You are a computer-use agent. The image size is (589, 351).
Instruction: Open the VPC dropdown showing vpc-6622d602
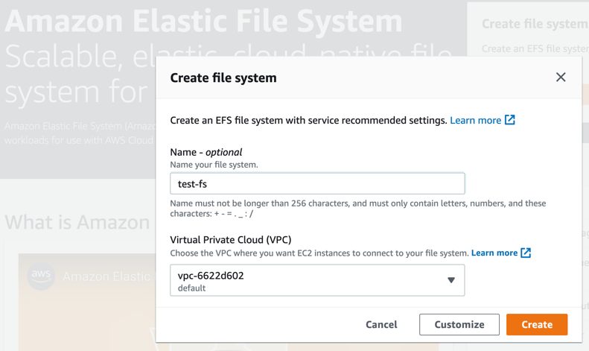[x=317, y=280]
